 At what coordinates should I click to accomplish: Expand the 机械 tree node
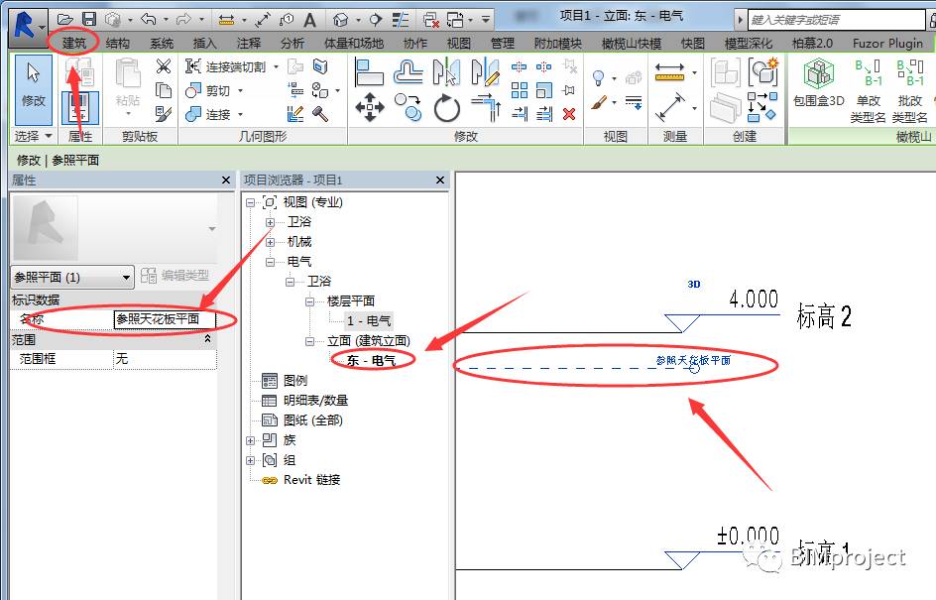point(270,242)
